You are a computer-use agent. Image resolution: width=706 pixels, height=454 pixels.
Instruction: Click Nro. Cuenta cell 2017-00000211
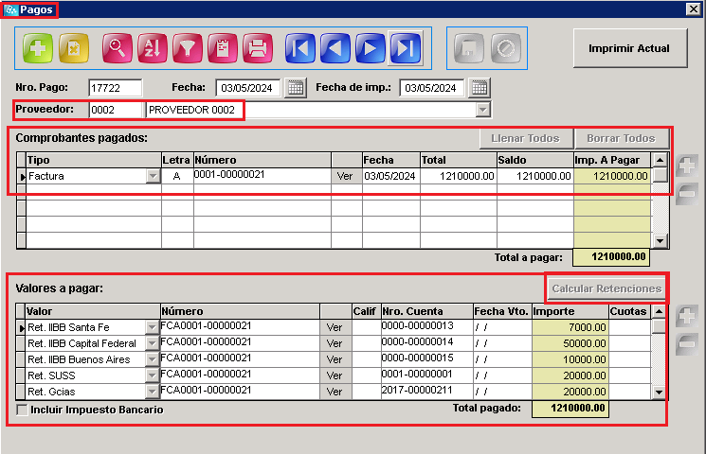click(426, 391)
